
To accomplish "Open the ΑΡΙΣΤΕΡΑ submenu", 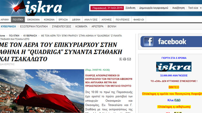I will 97,27.
